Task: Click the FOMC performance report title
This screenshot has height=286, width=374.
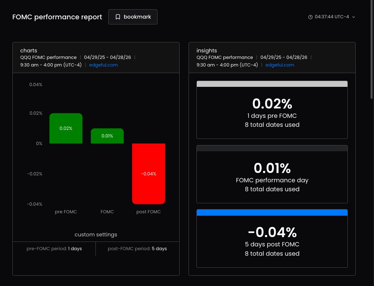Action: [57, 17]
